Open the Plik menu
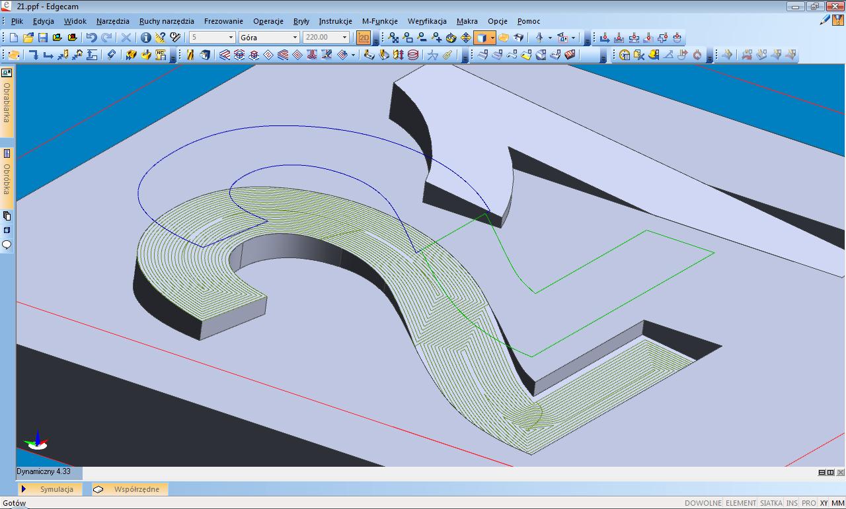This screenshot has height=509, width=846. click(17, 21)
